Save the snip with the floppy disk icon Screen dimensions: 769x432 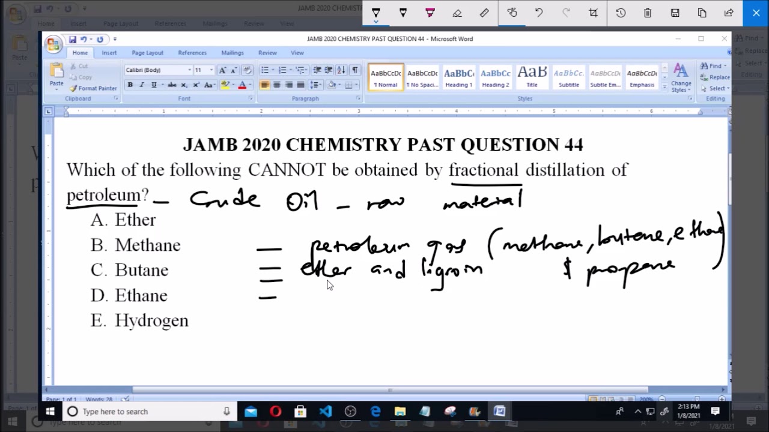675,13
